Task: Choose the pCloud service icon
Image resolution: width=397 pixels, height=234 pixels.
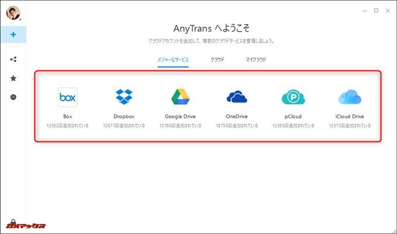Action: point(293,97)
